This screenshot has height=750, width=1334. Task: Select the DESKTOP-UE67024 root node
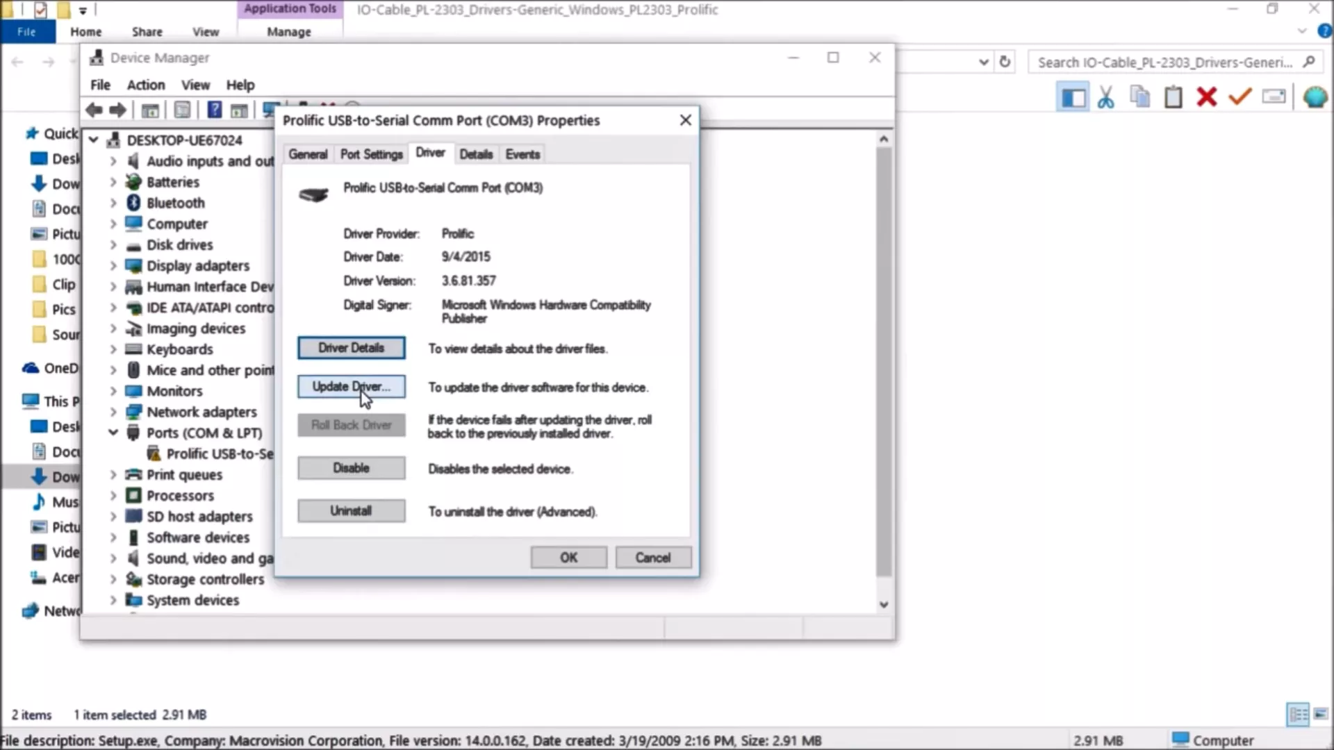pyautogui.click(x=184, y=140)
